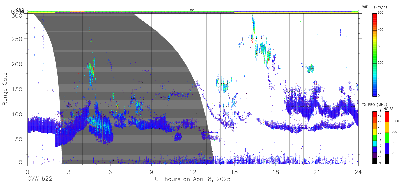Viewport: 403px width, 186px height.
Task: Pick the amber swatch in NOISE legend
Action: pyautogui.click(x=387, y=127)
